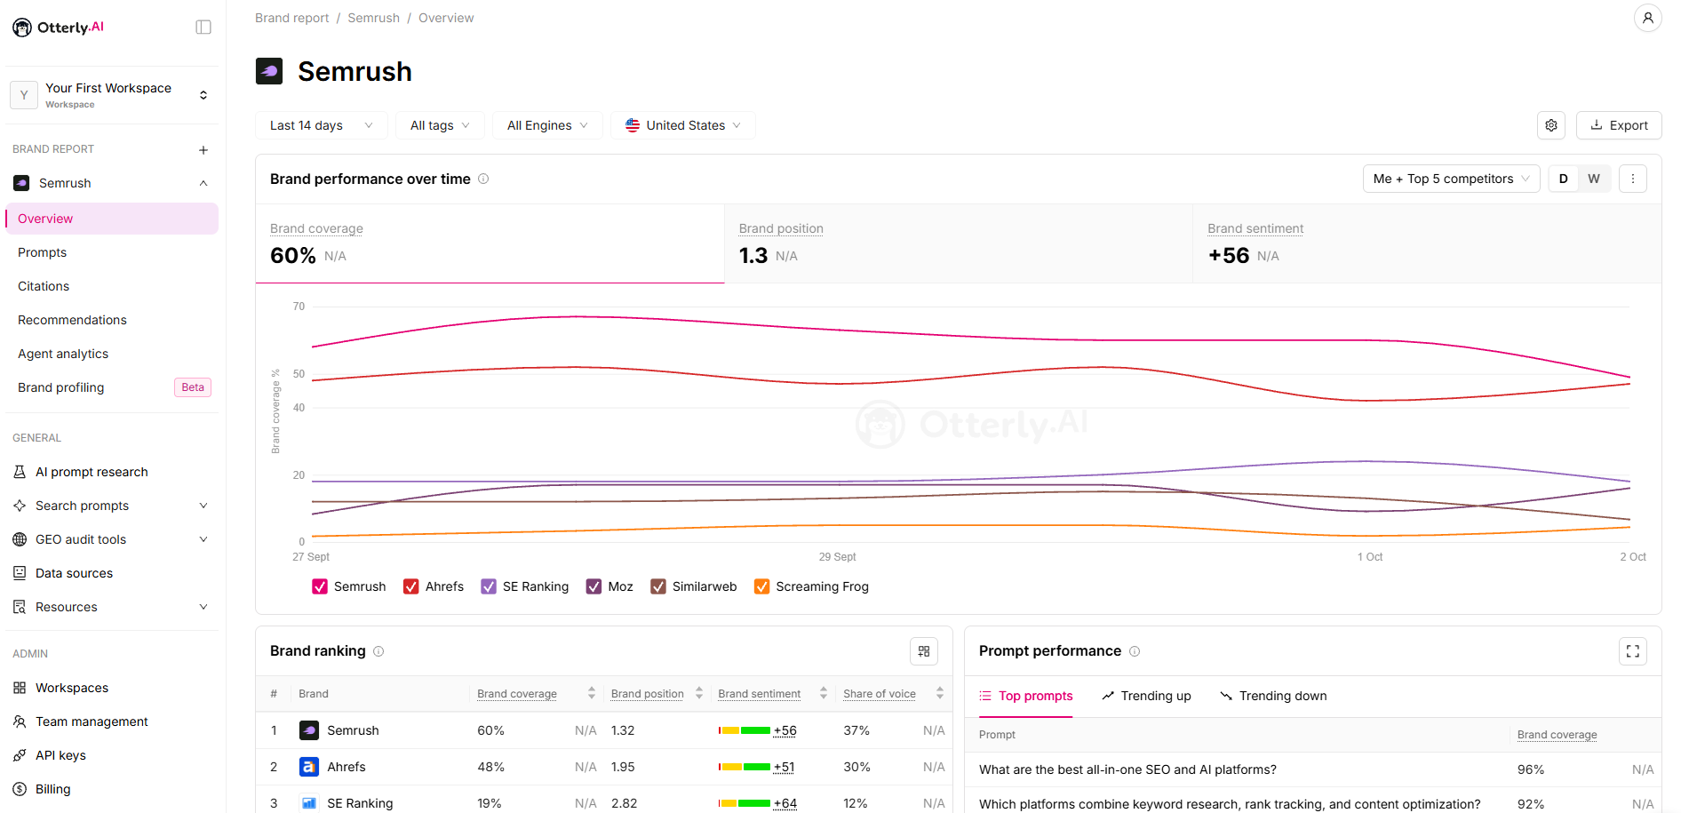Image resolution: width=1681 pixels, height=813 pixels.
Task: Toggle the Screaming Frog legend checkbox
Action: pos(761,586)
